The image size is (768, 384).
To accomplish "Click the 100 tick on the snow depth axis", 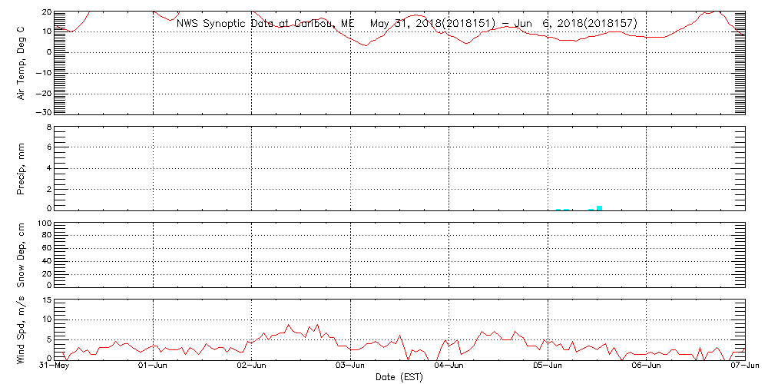I will point(43,224).
